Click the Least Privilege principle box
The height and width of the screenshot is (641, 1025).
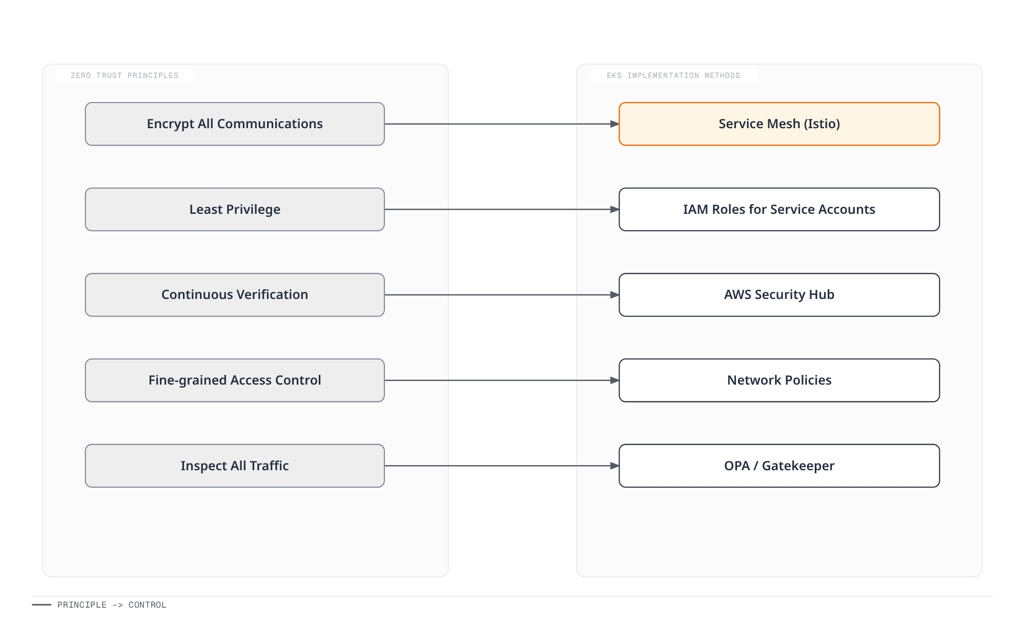tap(235, 209)
